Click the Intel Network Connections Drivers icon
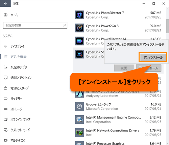This screenshot has width=169, height=145. point(79,132)
